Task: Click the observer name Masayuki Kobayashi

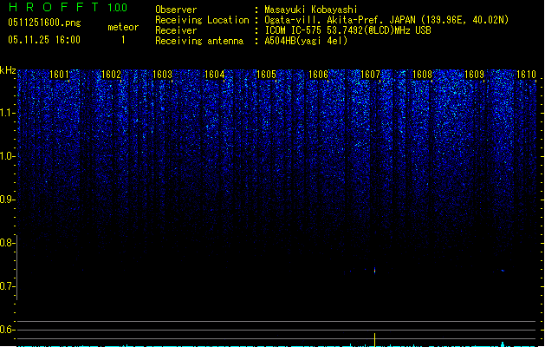Action: point(311,10)
